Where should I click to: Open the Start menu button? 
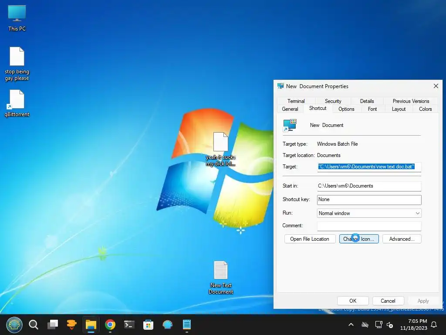point(14,325)
